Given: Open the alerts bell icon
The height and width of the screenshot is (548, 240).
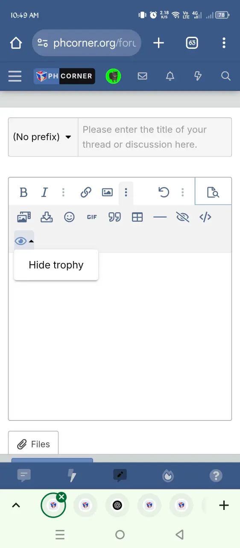Looking at the screenshot, I should (x=170, y=76).
